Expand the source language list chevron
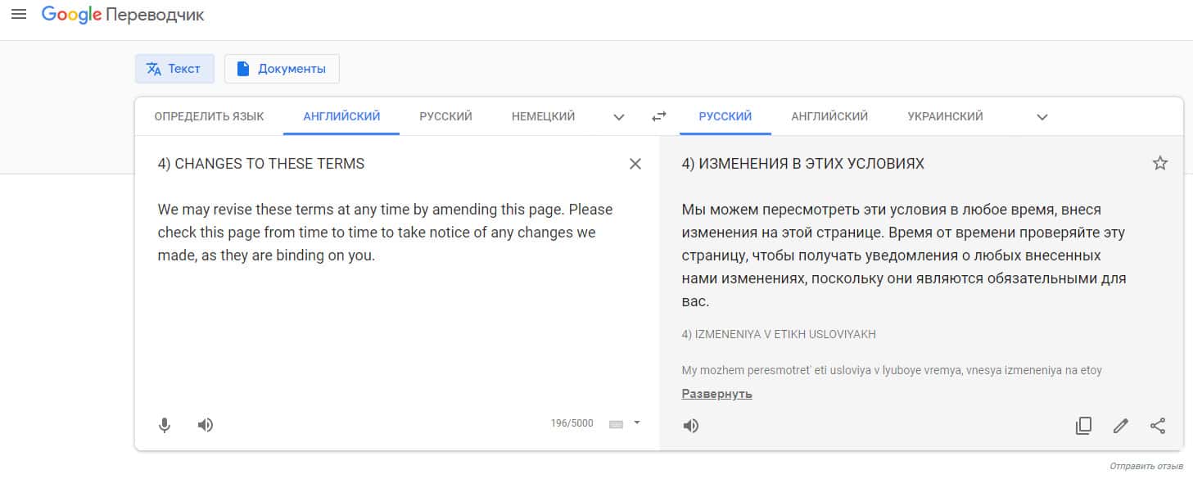The height and width of the screenshot is (479, 1193). (619, 117)
